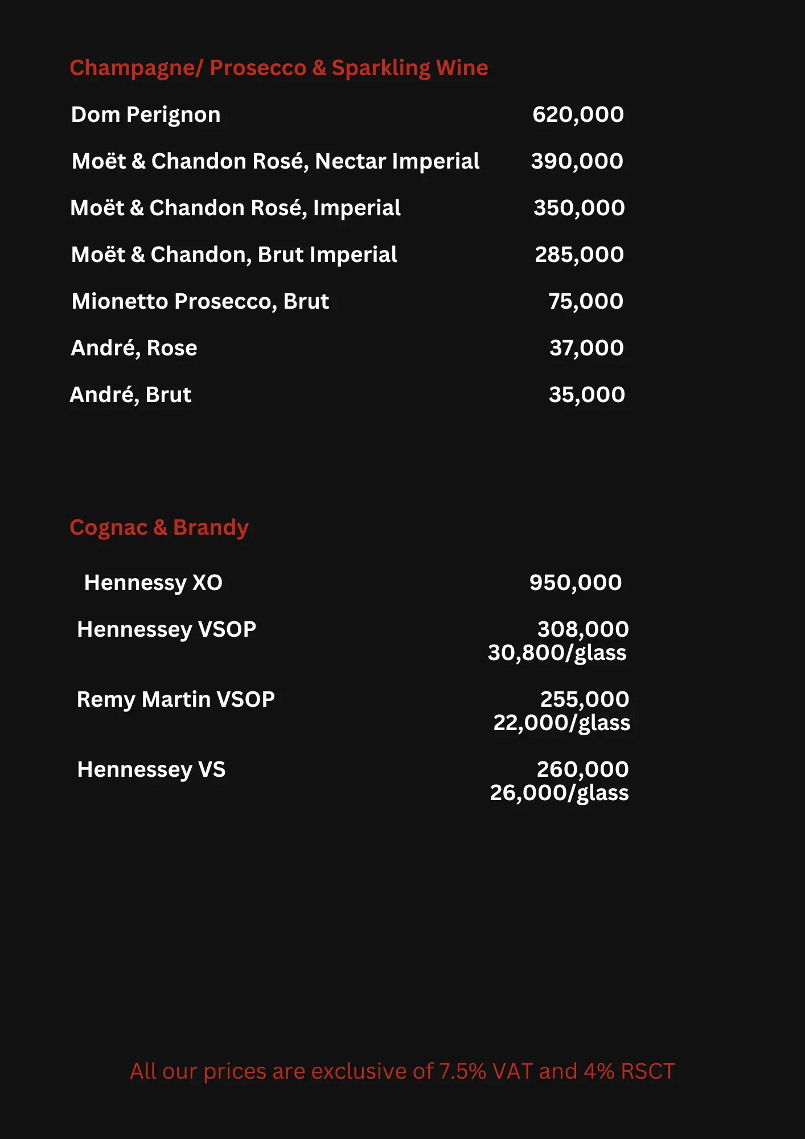Choose Remy Martin VSOP

tap(175, 700)
